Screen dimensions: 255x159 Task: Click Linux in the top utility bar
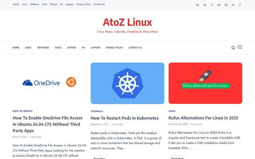pos(24,4)
